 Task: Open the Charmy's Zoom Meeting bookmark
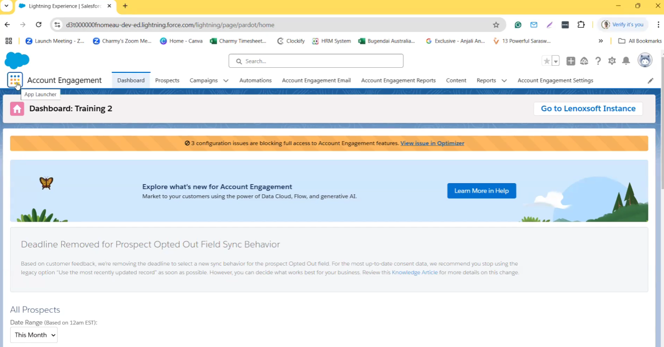(122, 41)
